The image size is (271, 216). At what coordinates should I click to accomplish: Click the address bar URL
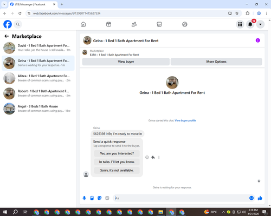(x=67, y=13)
